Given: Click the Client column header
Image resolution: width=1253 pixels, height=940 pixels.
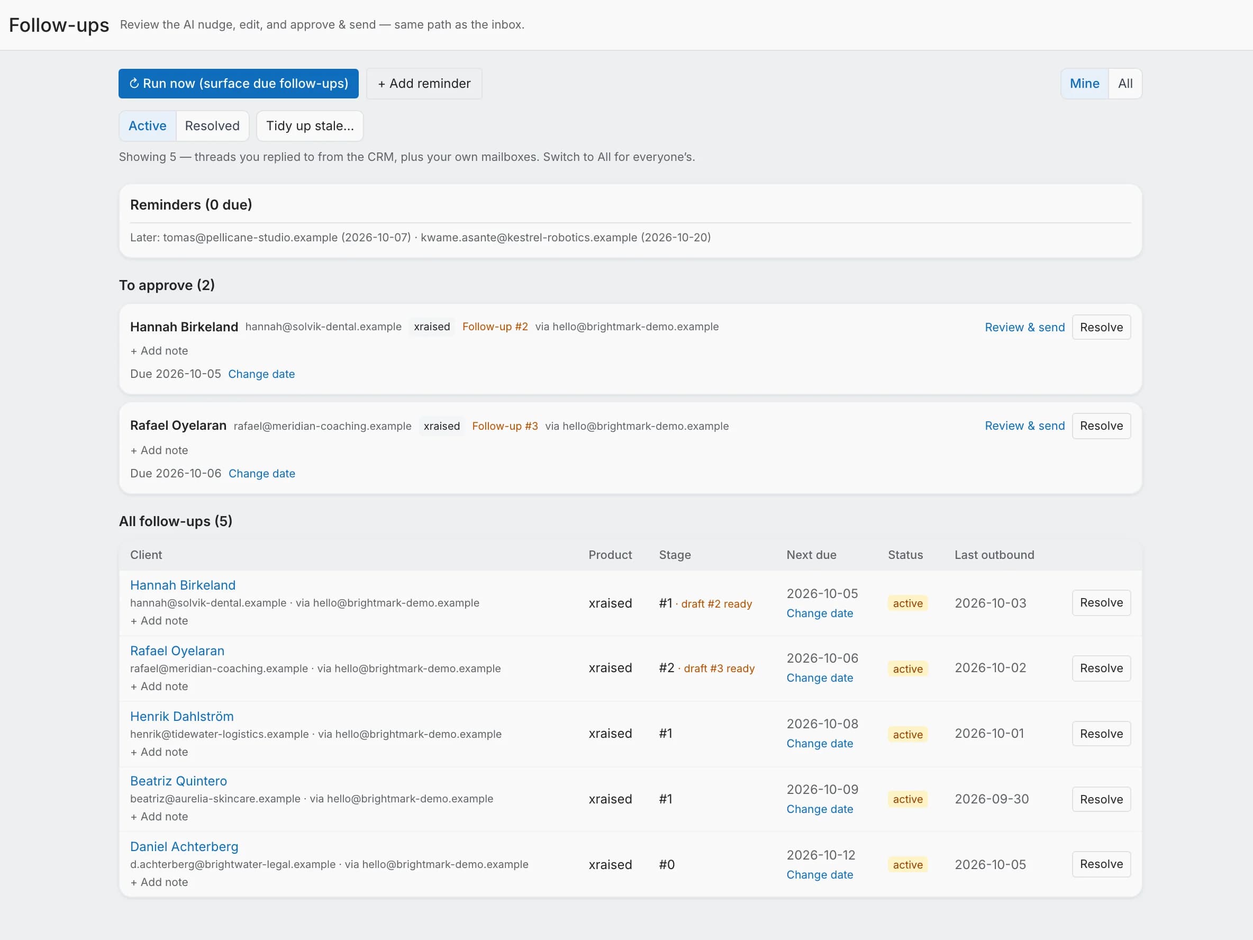Looking at the screenshot, I should pyautogui.click(x=146, y=555).
